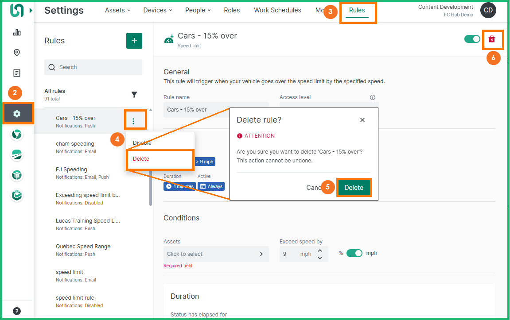The image size is (510, 320).
Task: Toggle the percent/mph speed unit switch
Action: coord(354,253)
